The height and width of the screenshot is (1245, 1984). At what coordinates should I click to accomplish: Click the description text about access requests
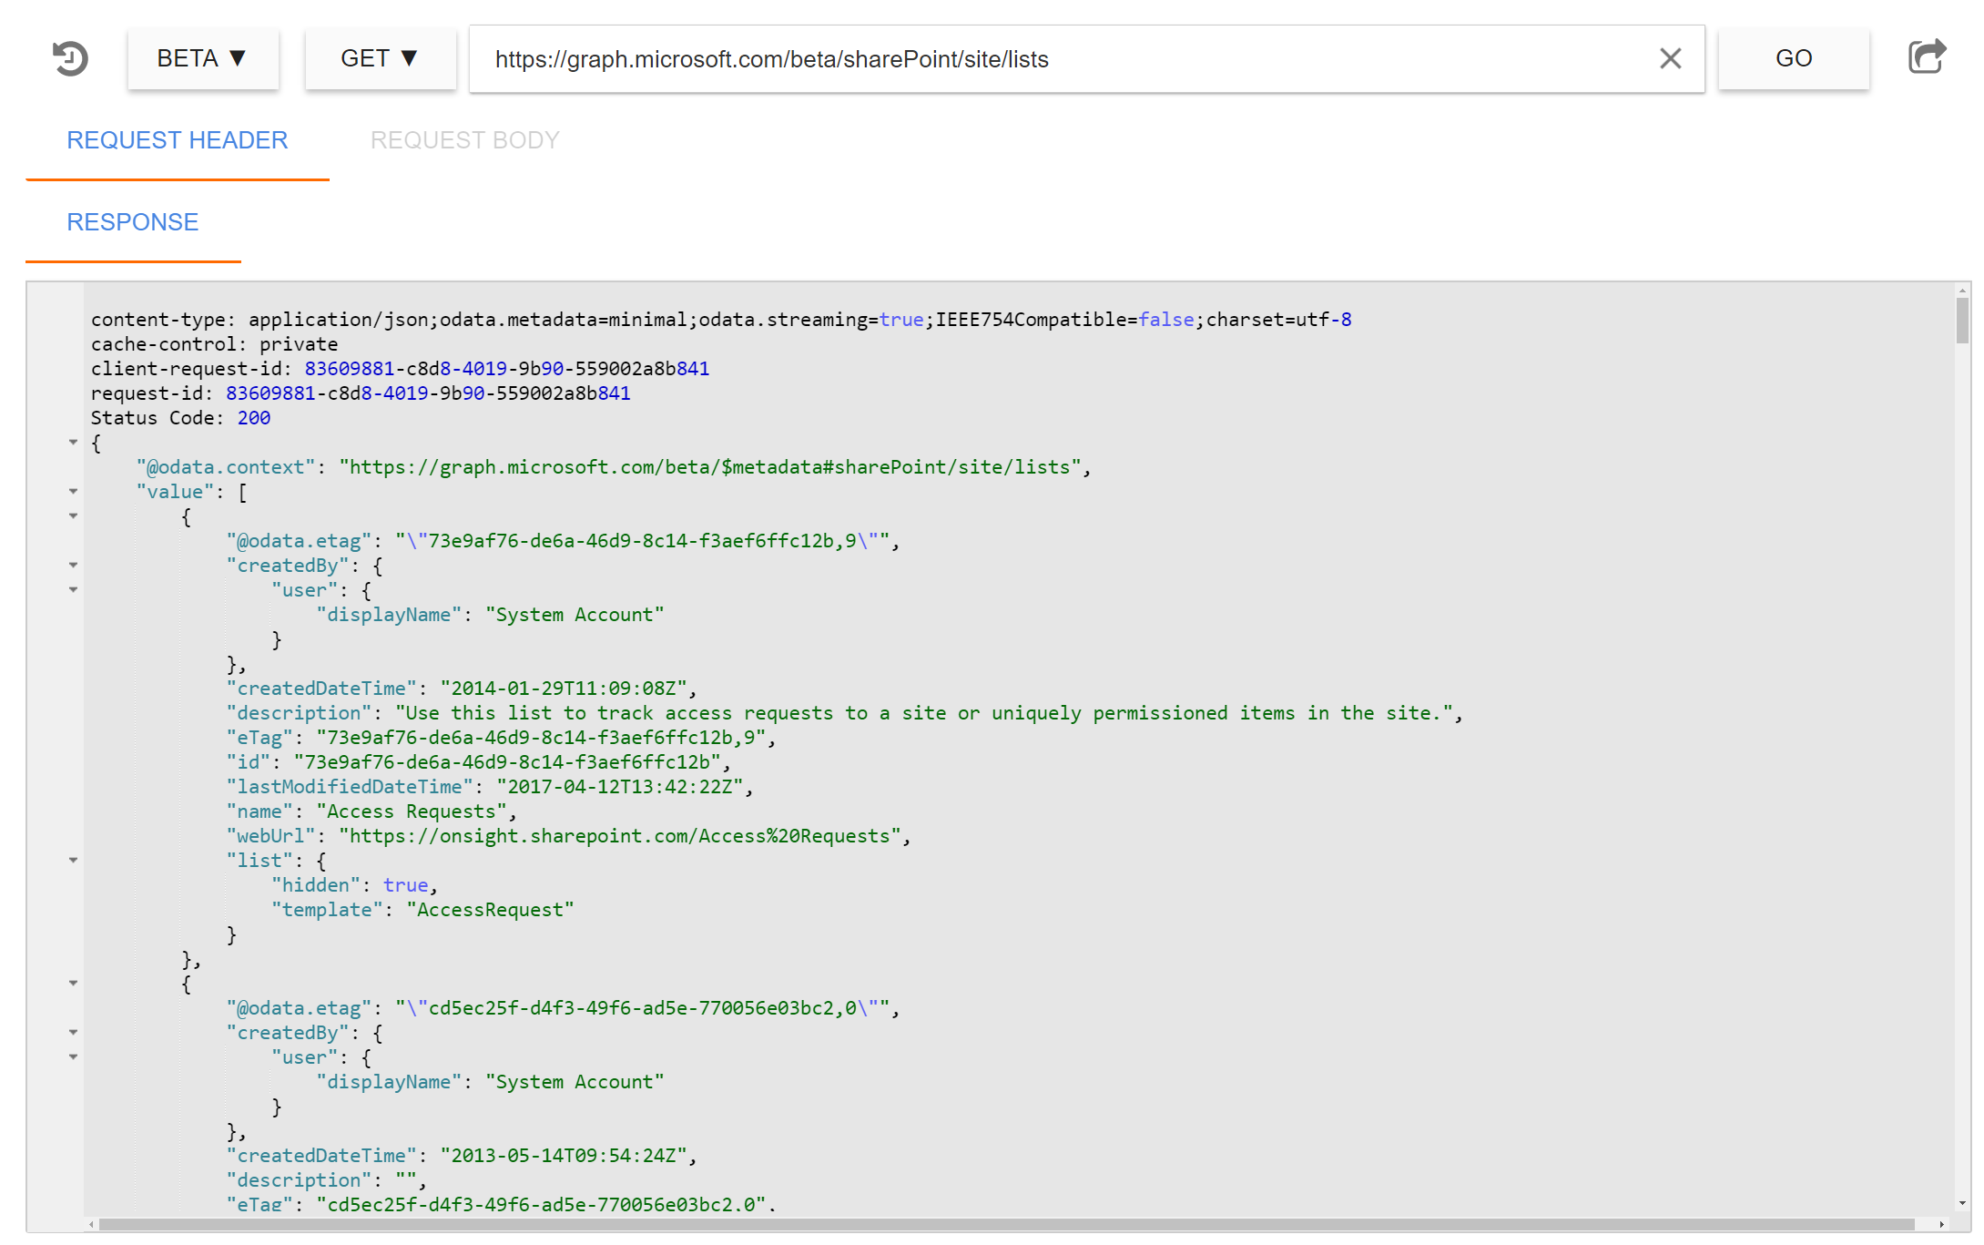click(x=924, y=713)
